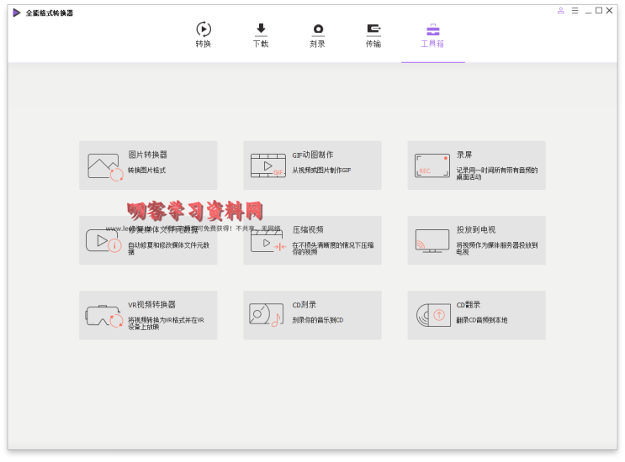625x462 pixels.
Task: Click the GIF动图制作 film icon
Action: (x=268, y=165)
